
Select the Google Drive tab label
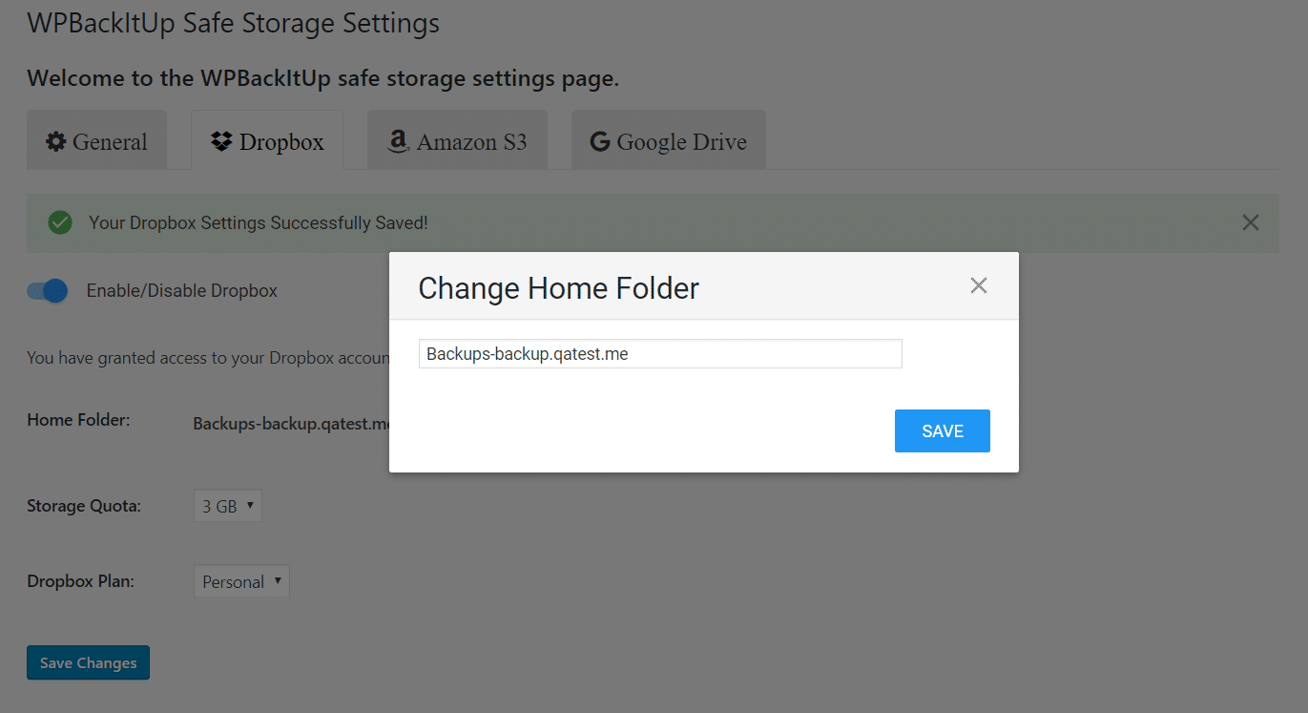[x=681, y=142]
